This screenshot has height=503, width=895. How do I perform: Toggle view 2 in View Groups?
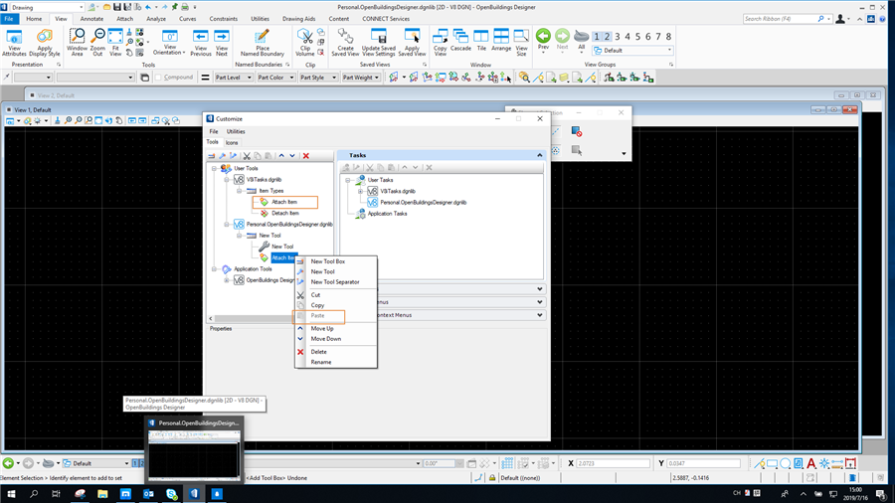pyautogui.click(x=607, y=37)
